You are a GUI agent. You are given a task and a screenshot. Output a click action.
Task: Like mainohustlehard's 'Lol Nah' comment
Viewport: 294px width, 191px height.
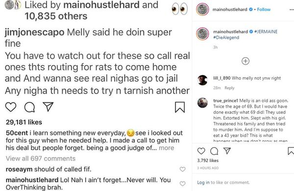(183, 184)
